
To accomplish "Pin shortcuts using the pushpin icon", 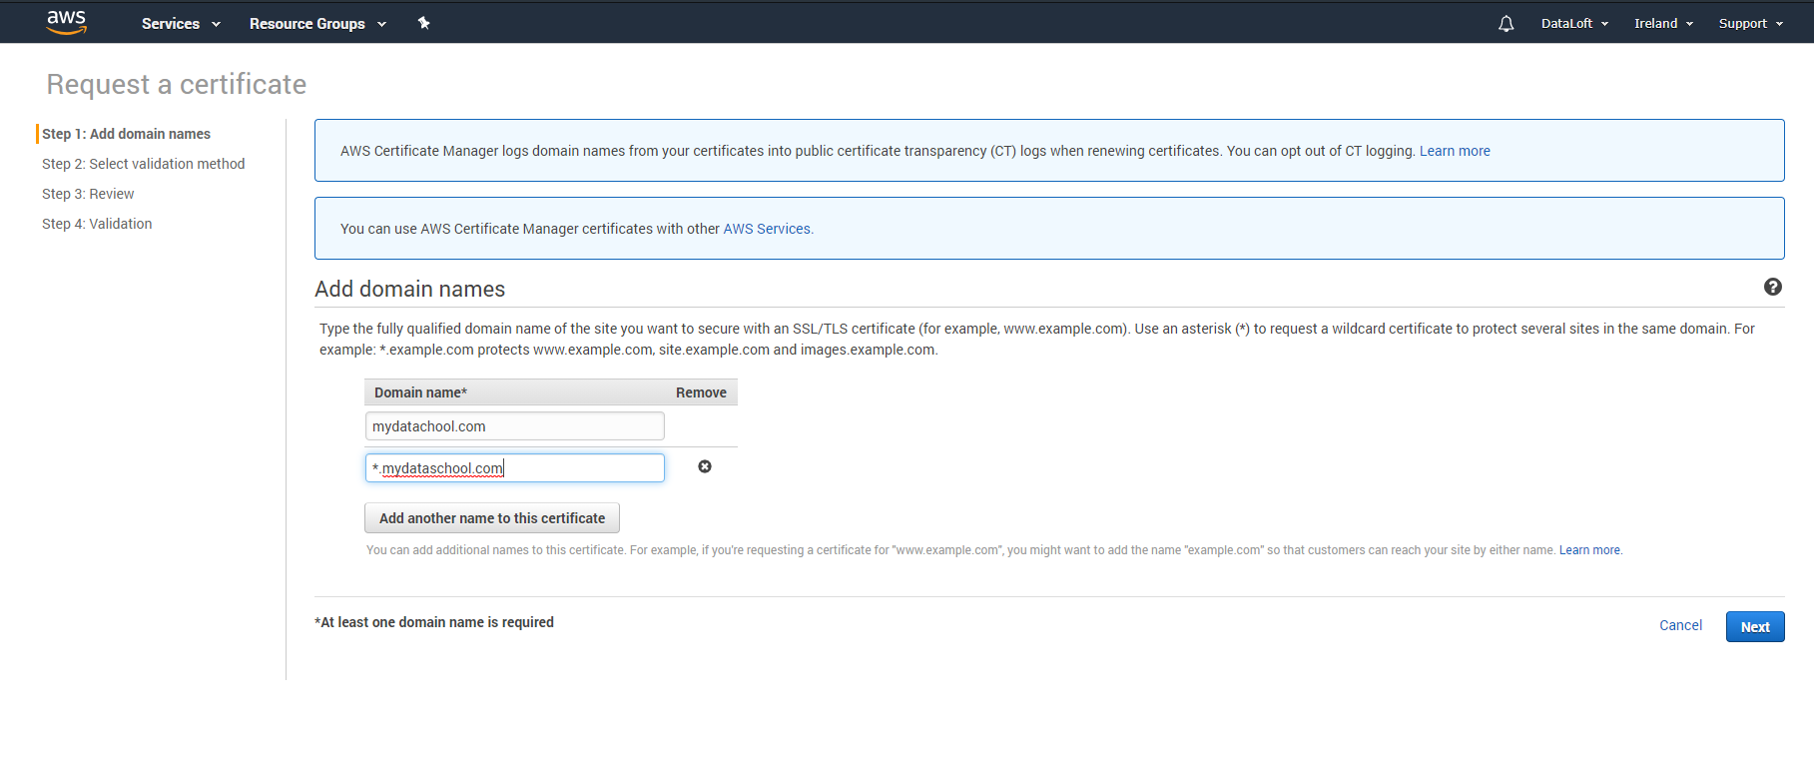I will (424, 23).
